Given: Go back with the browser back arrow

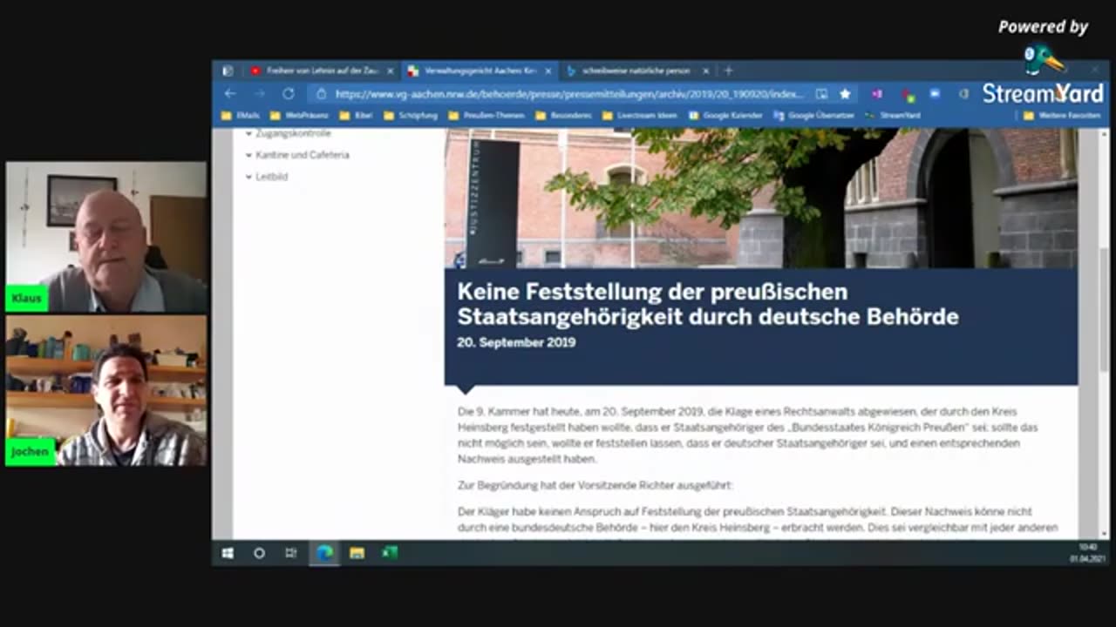Looking at the screenshot, I should (230, 94).
